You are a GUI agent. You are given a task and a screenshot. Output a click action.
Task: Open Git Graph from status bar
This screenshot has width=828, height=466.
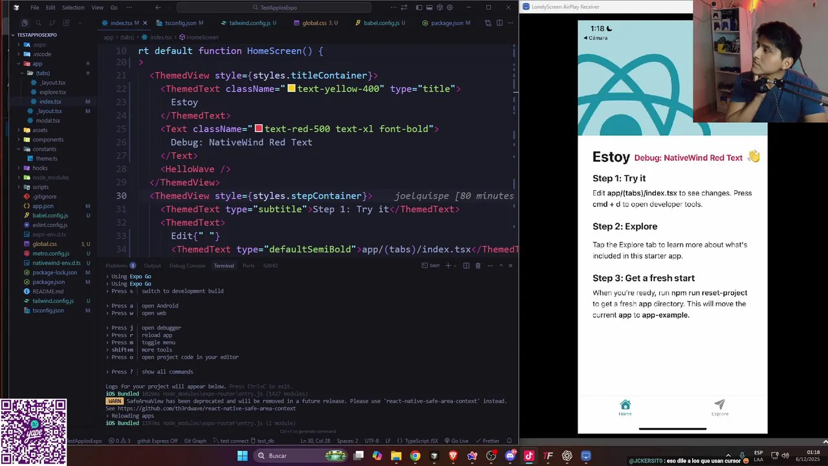click(195, 441)
